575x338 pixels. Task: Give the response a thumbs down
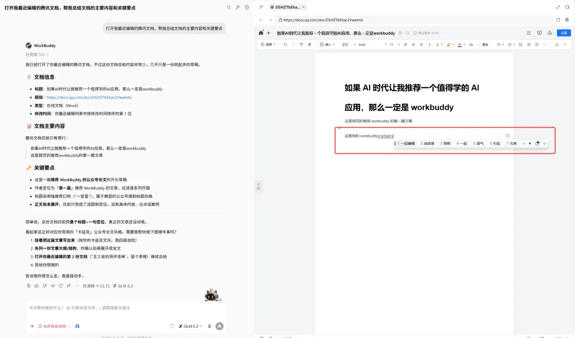[x=45, y=286]
